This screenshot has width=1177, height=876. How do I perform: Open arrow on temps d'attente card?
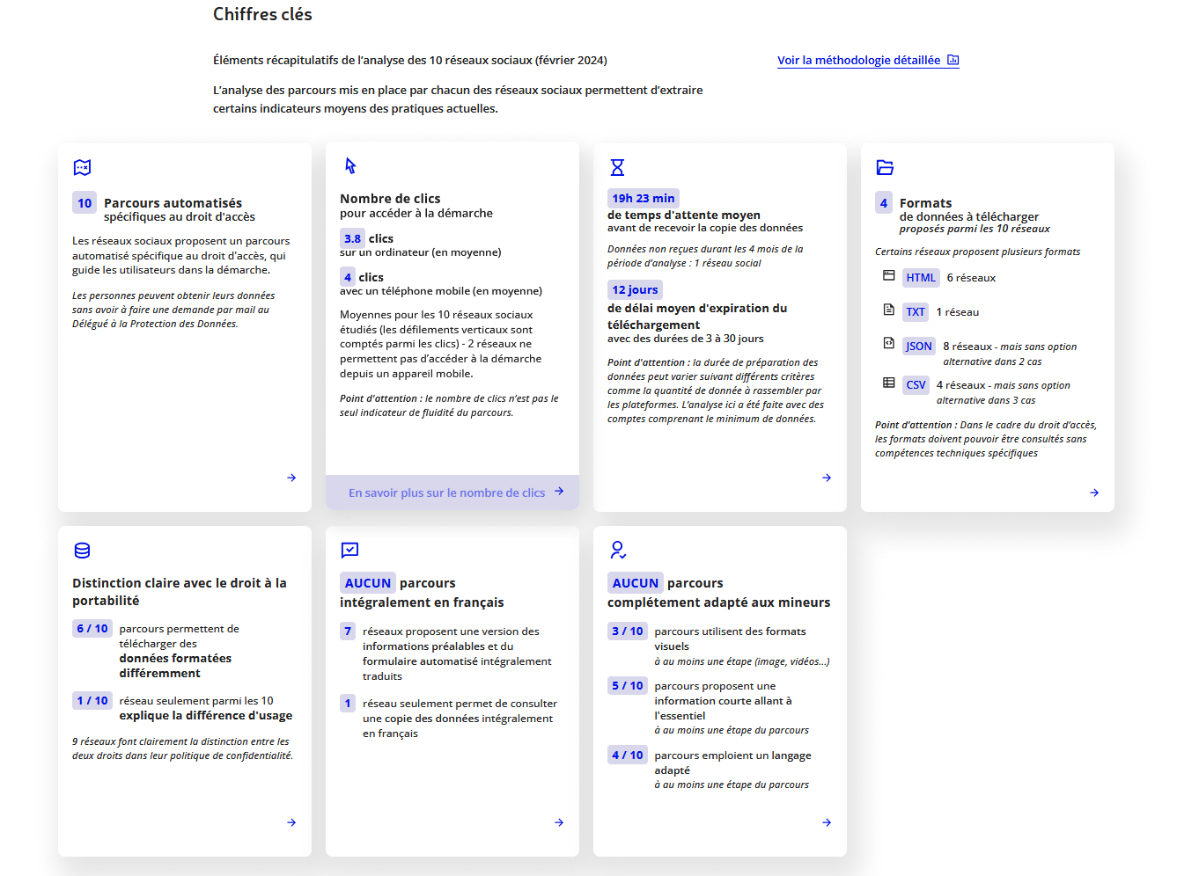[x=827, y=478]
